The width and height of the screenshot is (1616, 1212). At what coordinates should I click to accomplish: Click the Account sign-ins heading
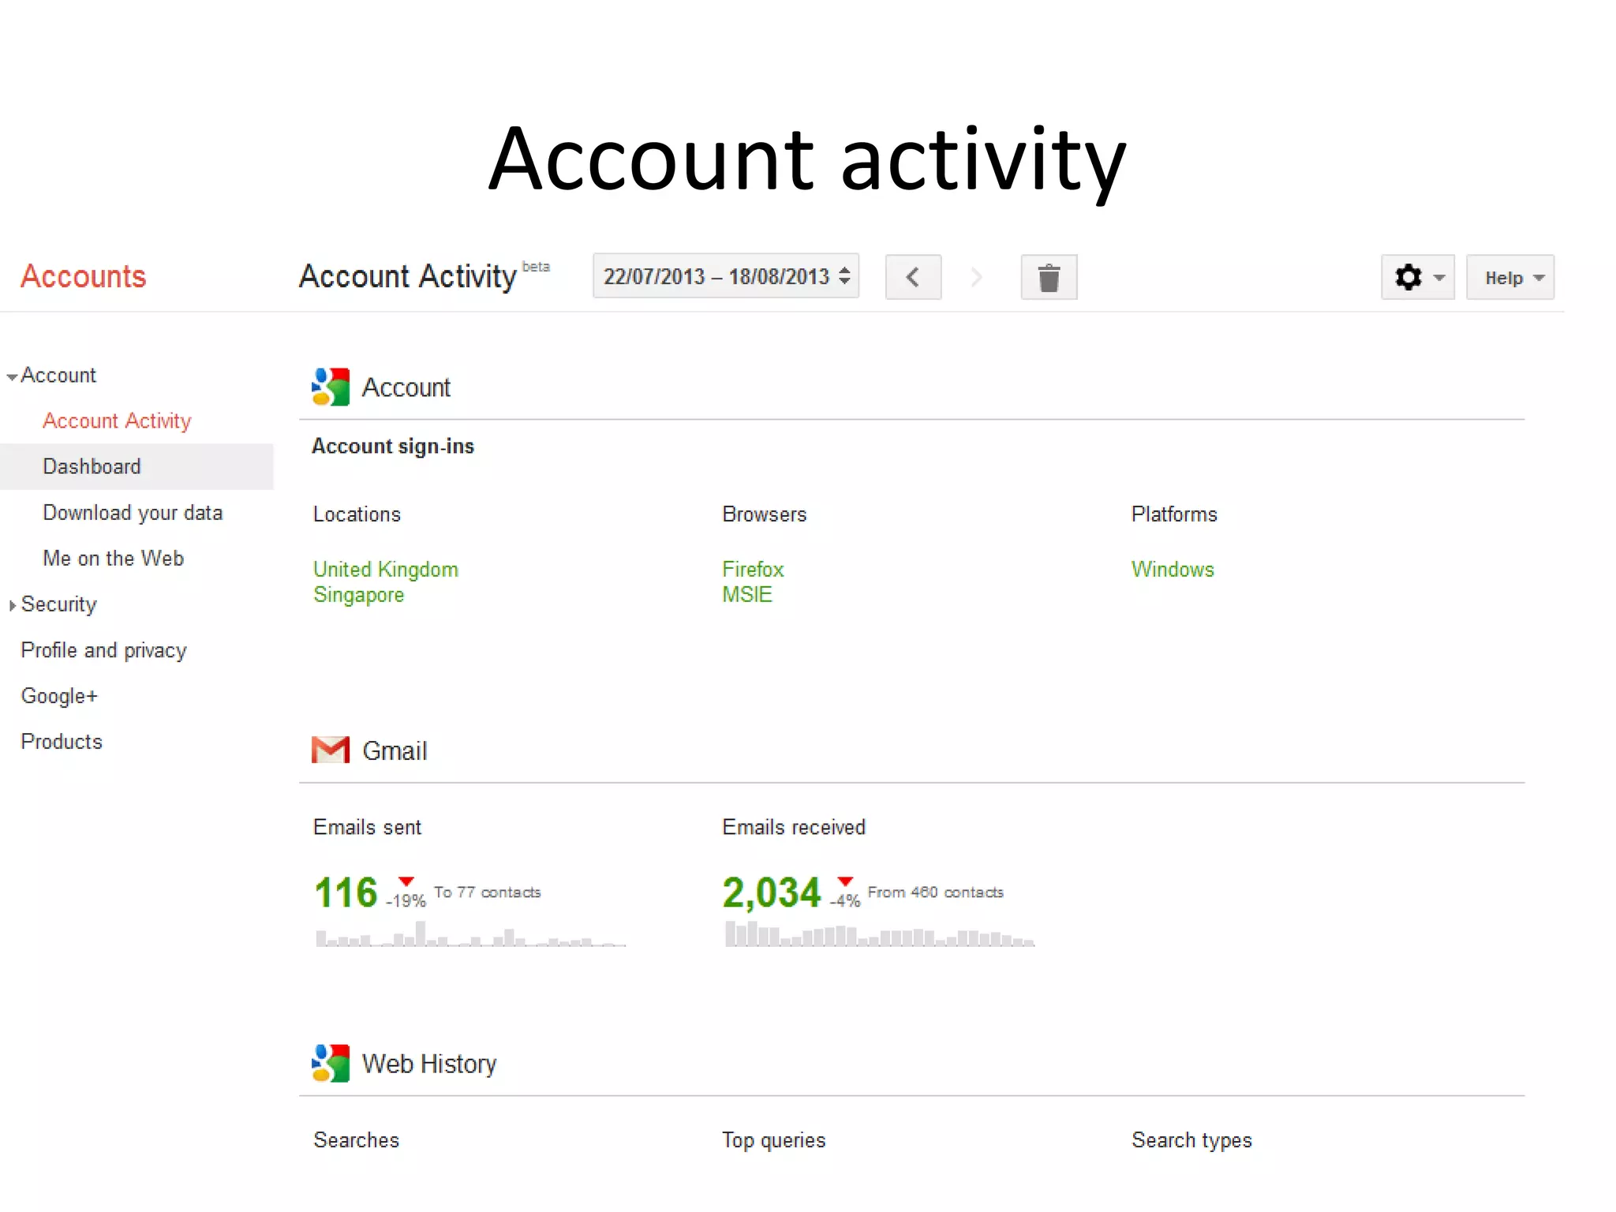pos(393,447)
